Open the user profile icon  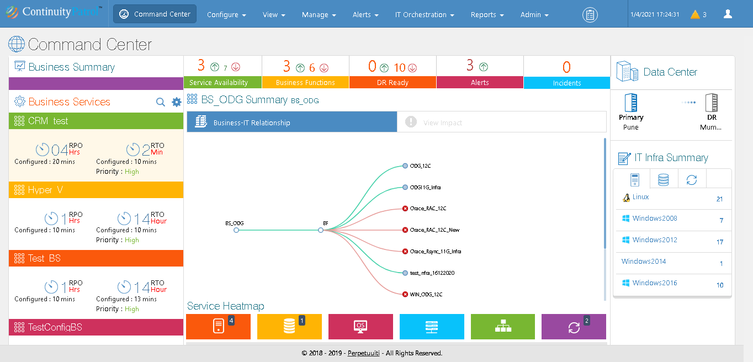pos(728,14)
